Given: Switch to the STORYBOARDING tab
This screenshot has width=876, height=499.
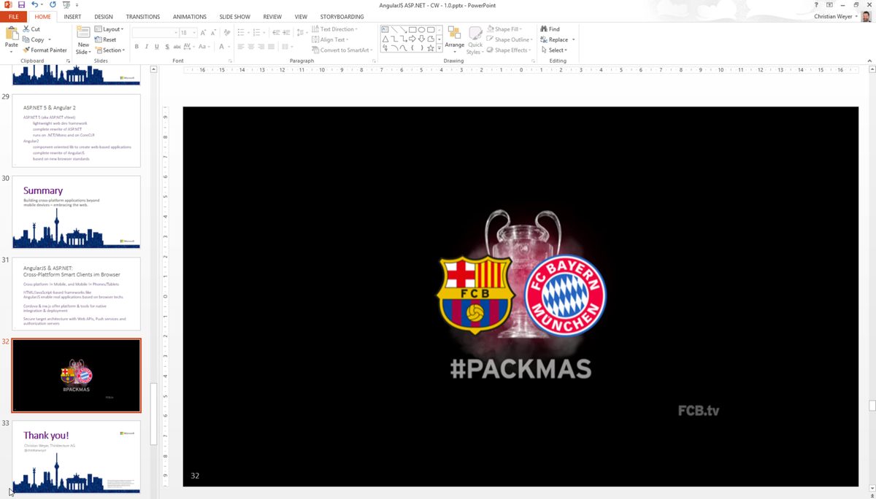Looking at the screenshot, I should pyautogui.click(x=342, y=17).
